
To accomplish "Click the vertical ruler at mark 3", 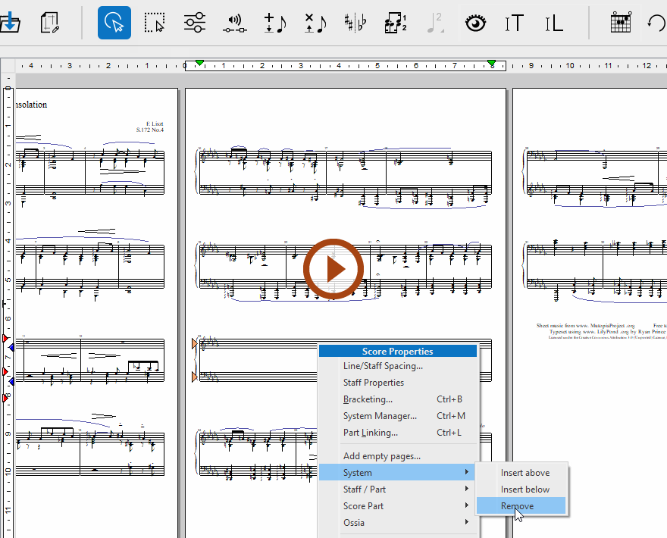I will (x=8, y=203).
